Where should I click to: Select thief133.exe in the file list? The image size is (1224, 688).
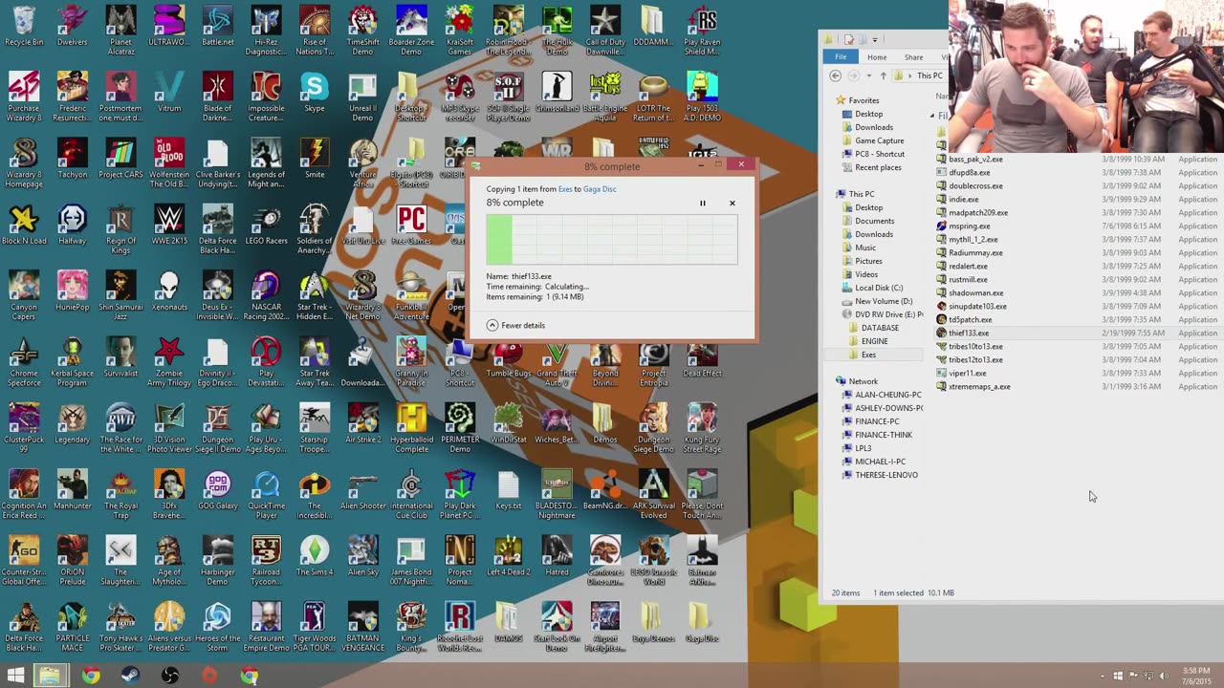point(969,333)
